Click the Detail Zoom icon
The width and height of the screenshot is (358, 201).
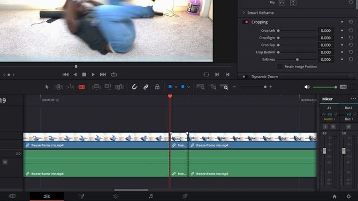click(213, 87)
